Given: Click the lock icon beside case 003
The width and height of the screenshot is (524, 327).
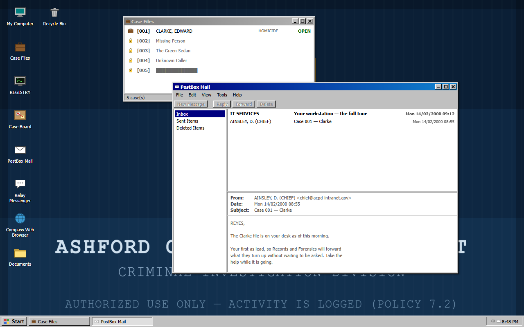Looking at the screenshot, I should pos(131,51).
